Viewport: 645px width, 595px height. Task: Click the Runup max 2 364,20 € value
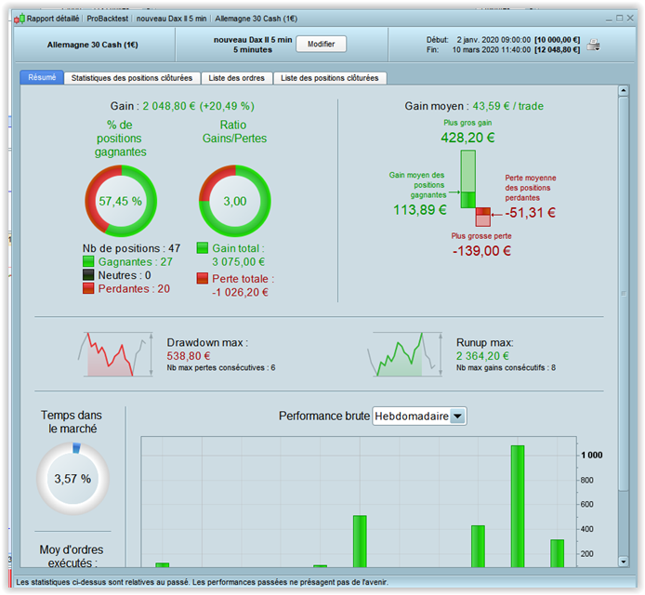click(x=482, y=355)
